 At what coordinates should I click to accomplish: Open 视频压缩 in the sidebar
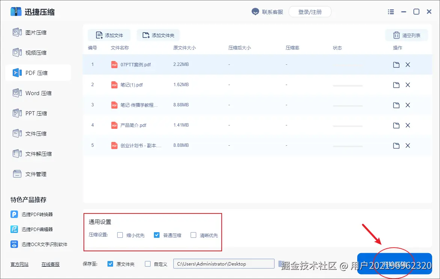tap(30, 53)
